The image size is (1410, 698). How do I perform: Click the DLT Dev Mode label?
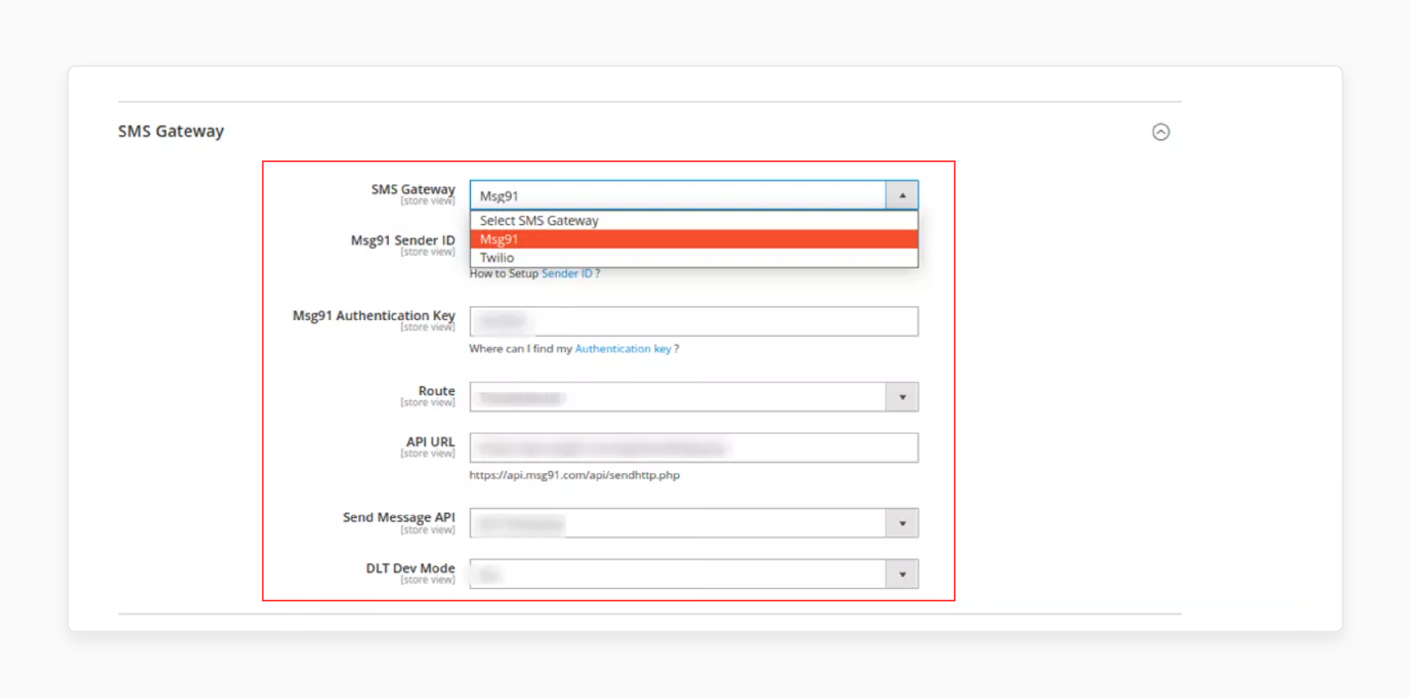coord(410,568)
